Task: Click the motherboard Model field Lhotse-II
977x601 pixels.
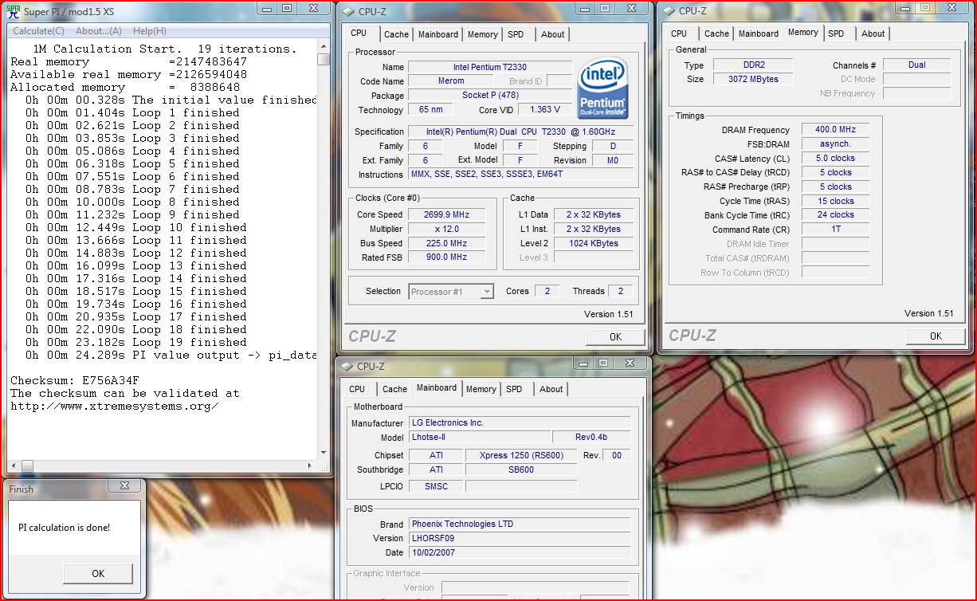Action: 479,437
